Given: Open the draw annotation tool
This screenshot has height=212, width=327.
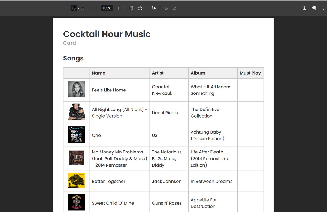Looking at the screenshot, I should coord(154,8).
